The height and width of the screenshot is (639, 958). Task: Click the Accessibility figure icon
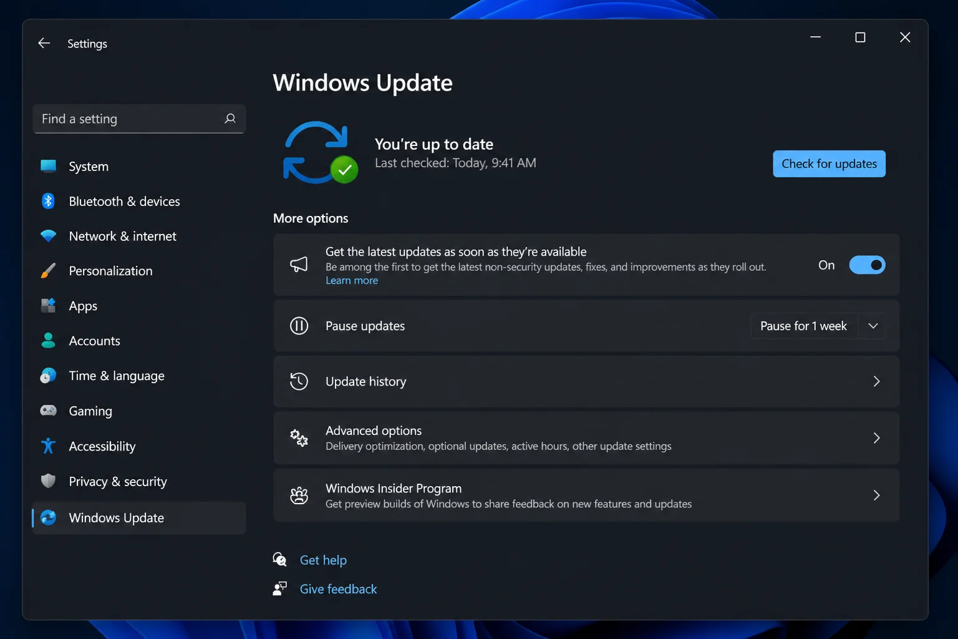(48, 446)
